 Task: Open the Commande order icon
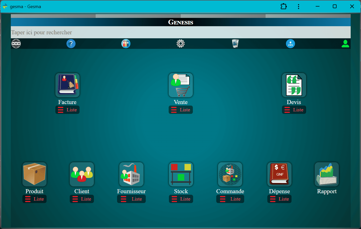(230, 174)
